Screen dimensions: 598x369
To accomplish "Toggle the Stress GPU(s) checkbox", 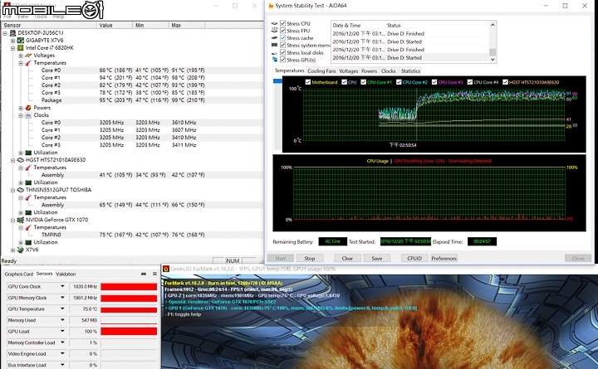I will [282, 60].
